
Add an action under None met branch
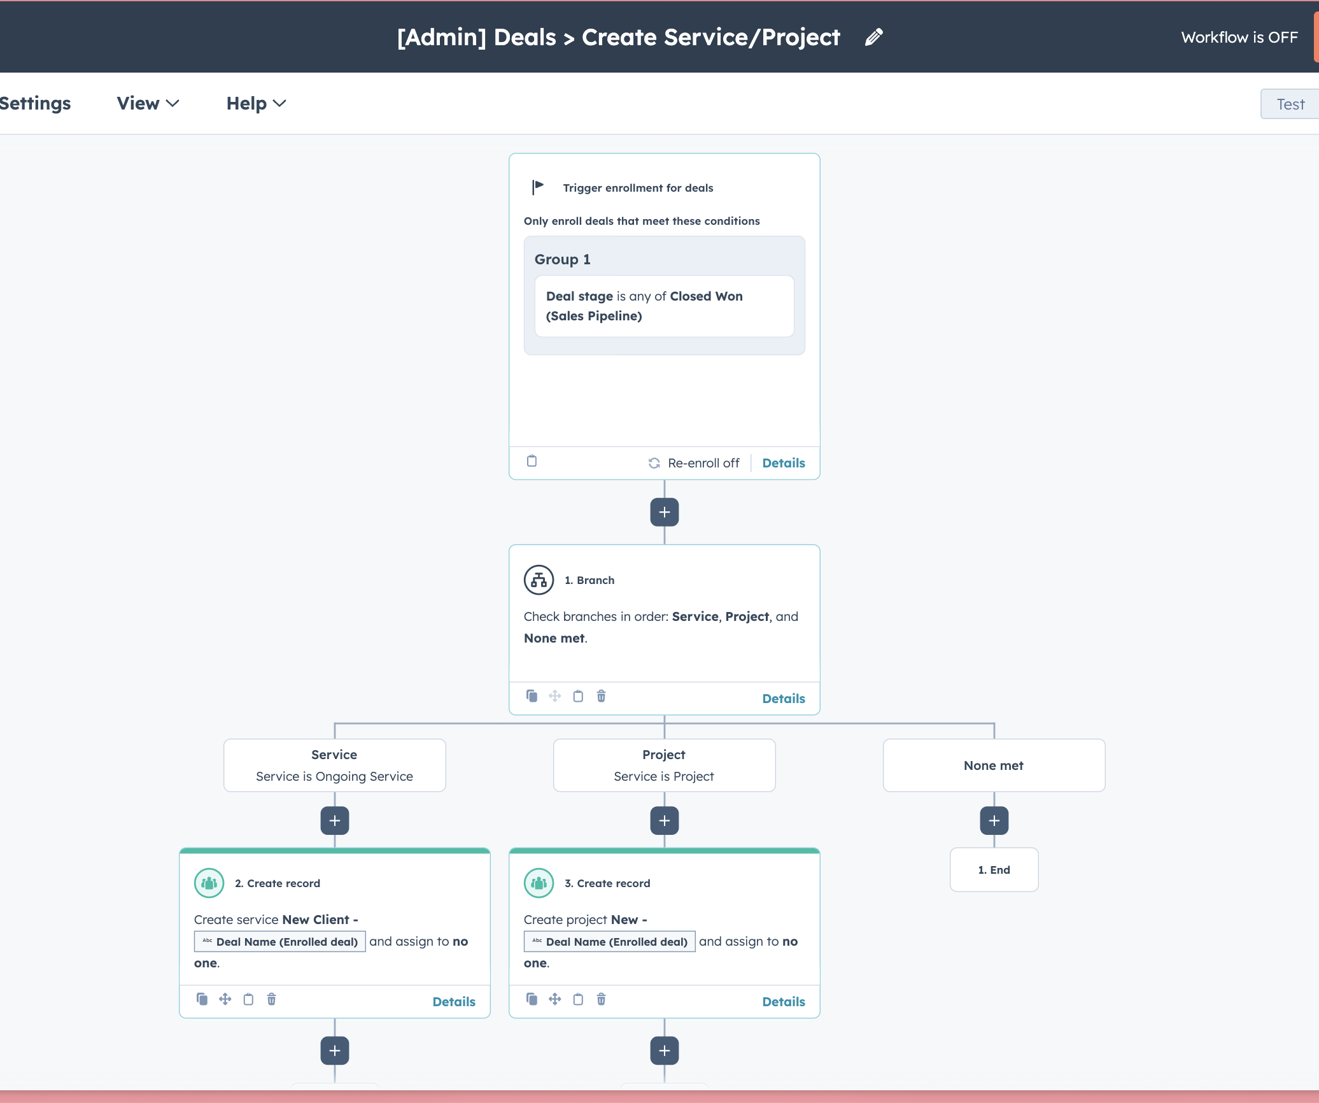point(994,821)
